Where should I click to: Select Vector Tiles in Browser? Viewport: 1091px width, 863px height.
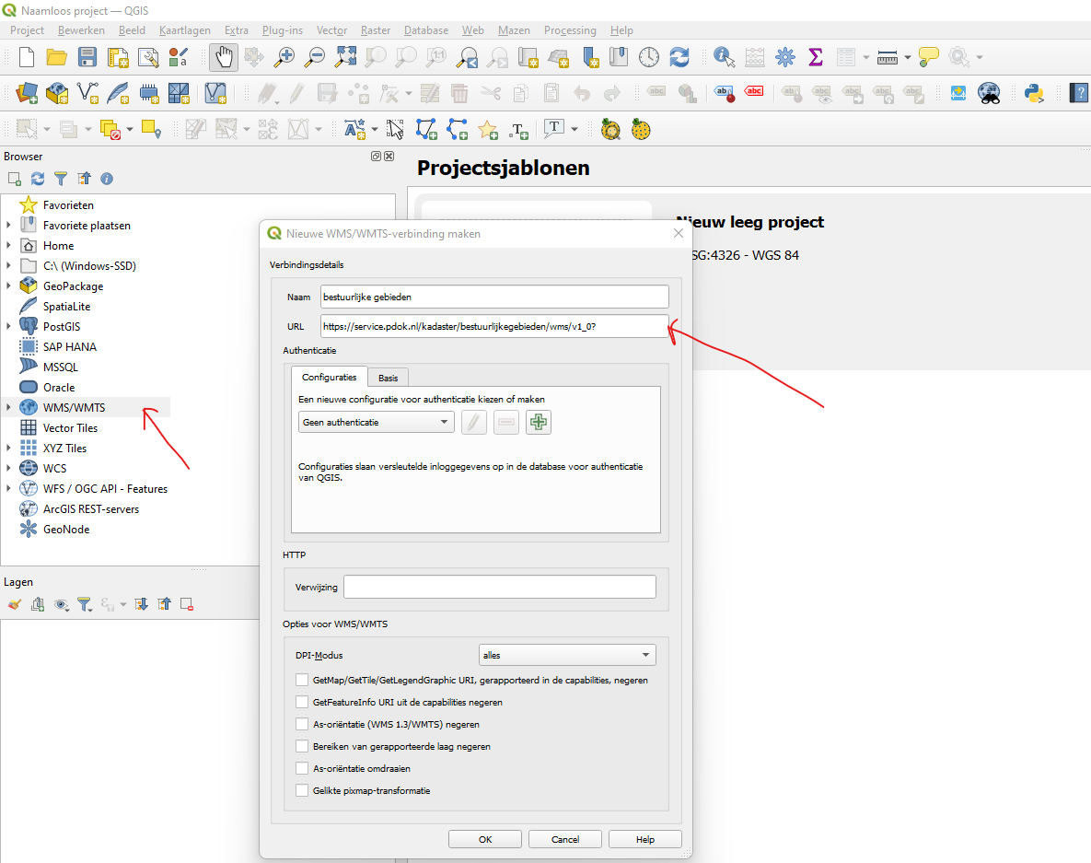click(70, 427)
